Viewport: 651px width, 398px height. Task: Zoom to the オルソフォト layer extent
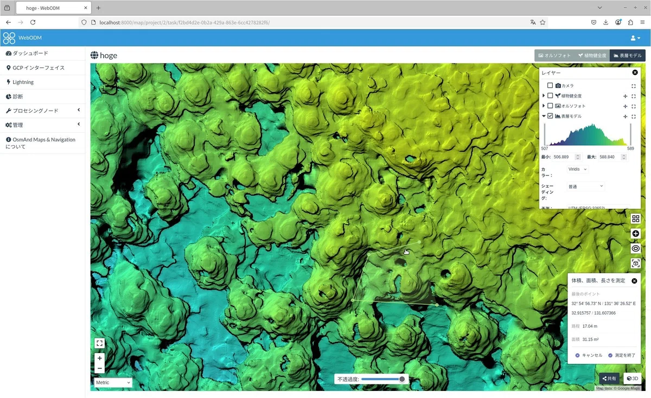tap(634, 106)
